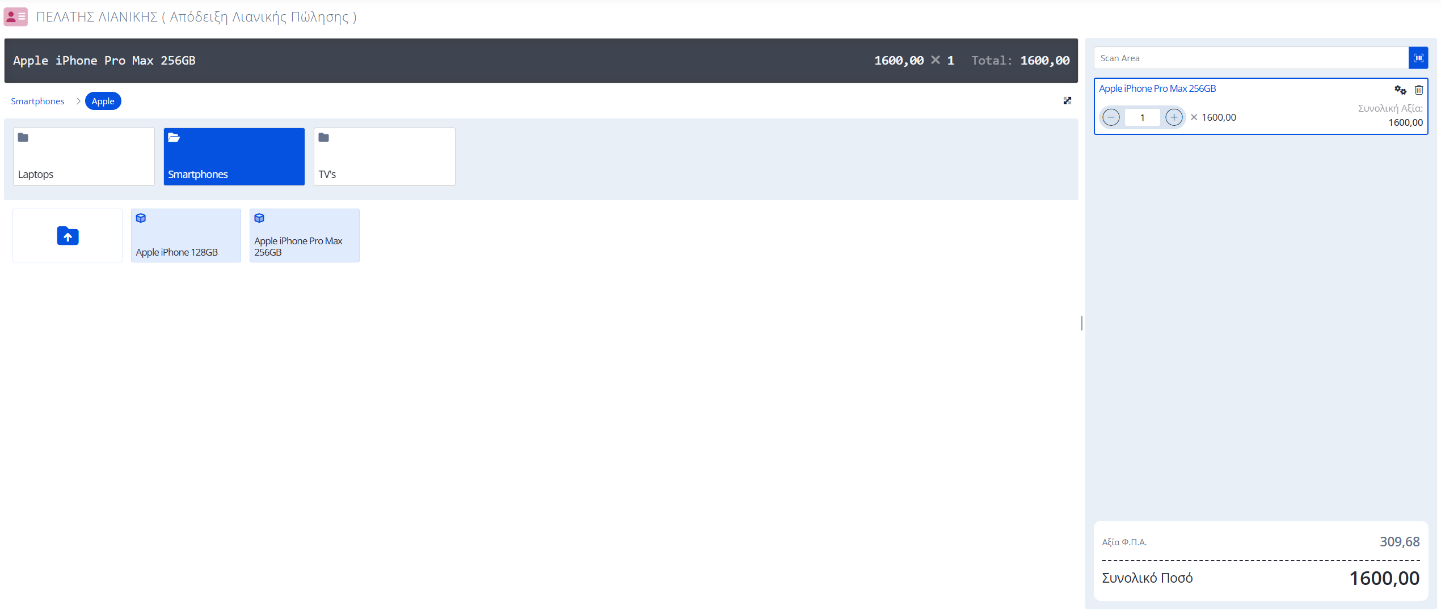Delete Apple iPhone Pro Max 256GB with trash icon
The height and width of the screenshot is (611, 1441).
(1419, 90)
